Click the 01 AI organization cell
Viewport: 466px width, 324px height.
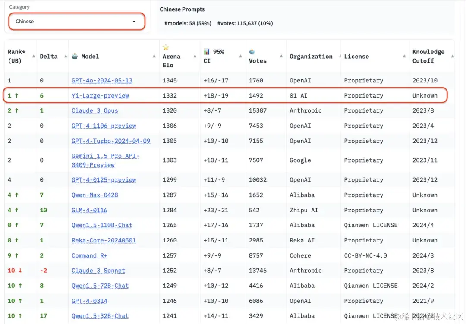tap(299, 96)
